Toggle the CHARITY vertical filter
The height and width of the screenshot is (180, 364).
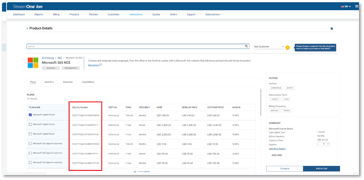click(x=290, y=88)
